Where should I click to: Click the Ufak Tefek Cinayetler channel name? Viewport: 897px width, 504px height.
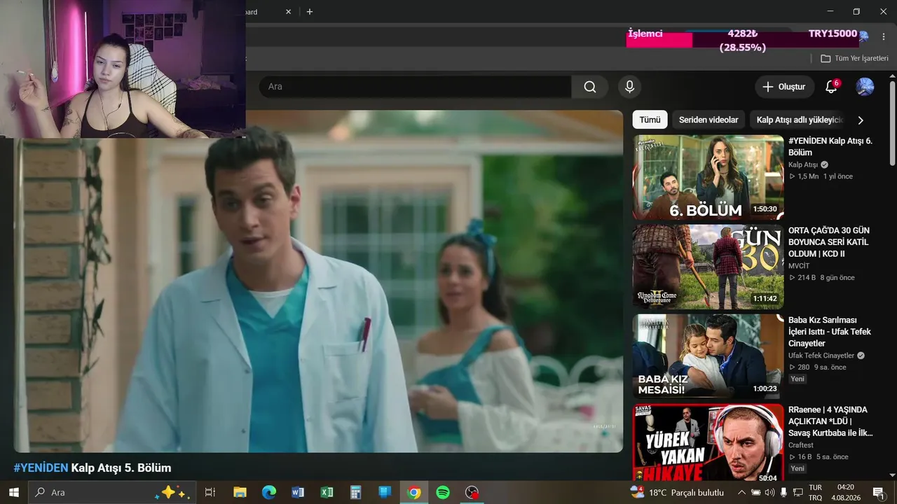(x=821, y=356)
